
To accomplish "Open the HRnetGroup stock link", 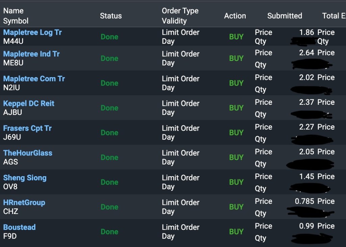I will tap(24, 203).
